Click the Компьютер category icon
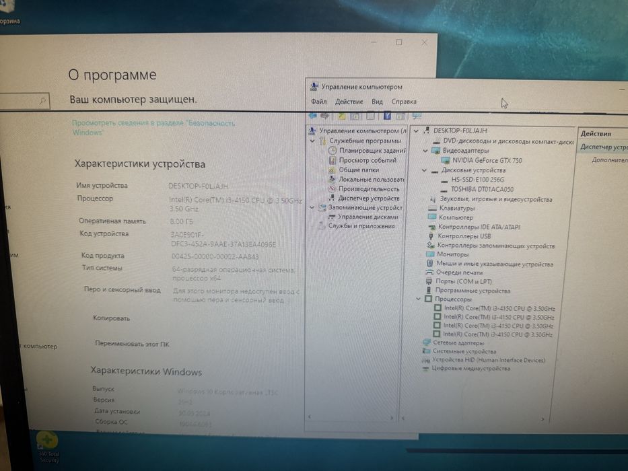The height and width of the screenshot is (471, 628). tap(431, 217)
